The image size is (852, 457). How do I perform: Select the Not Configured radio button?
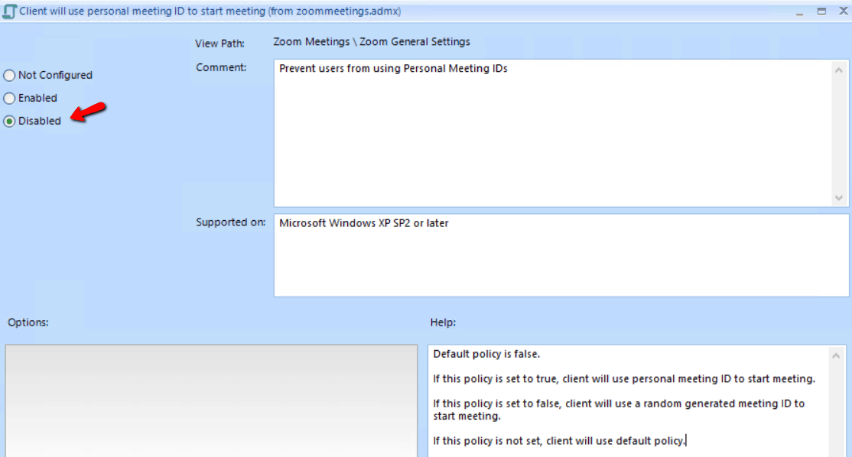pos(9,76)
